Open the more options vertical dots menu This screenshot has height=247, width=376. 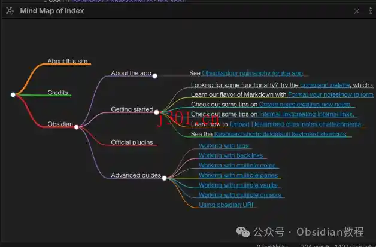371,11
